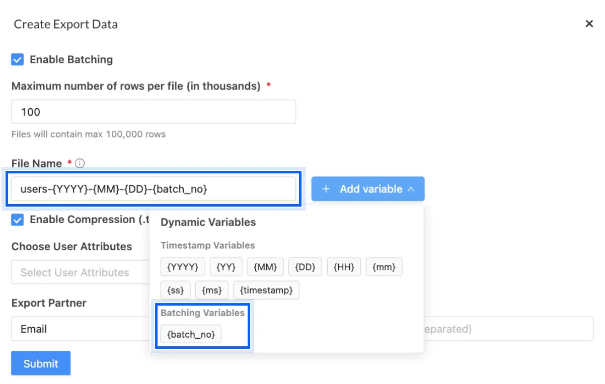Click the Choose User Attributes label

[72, 247]
